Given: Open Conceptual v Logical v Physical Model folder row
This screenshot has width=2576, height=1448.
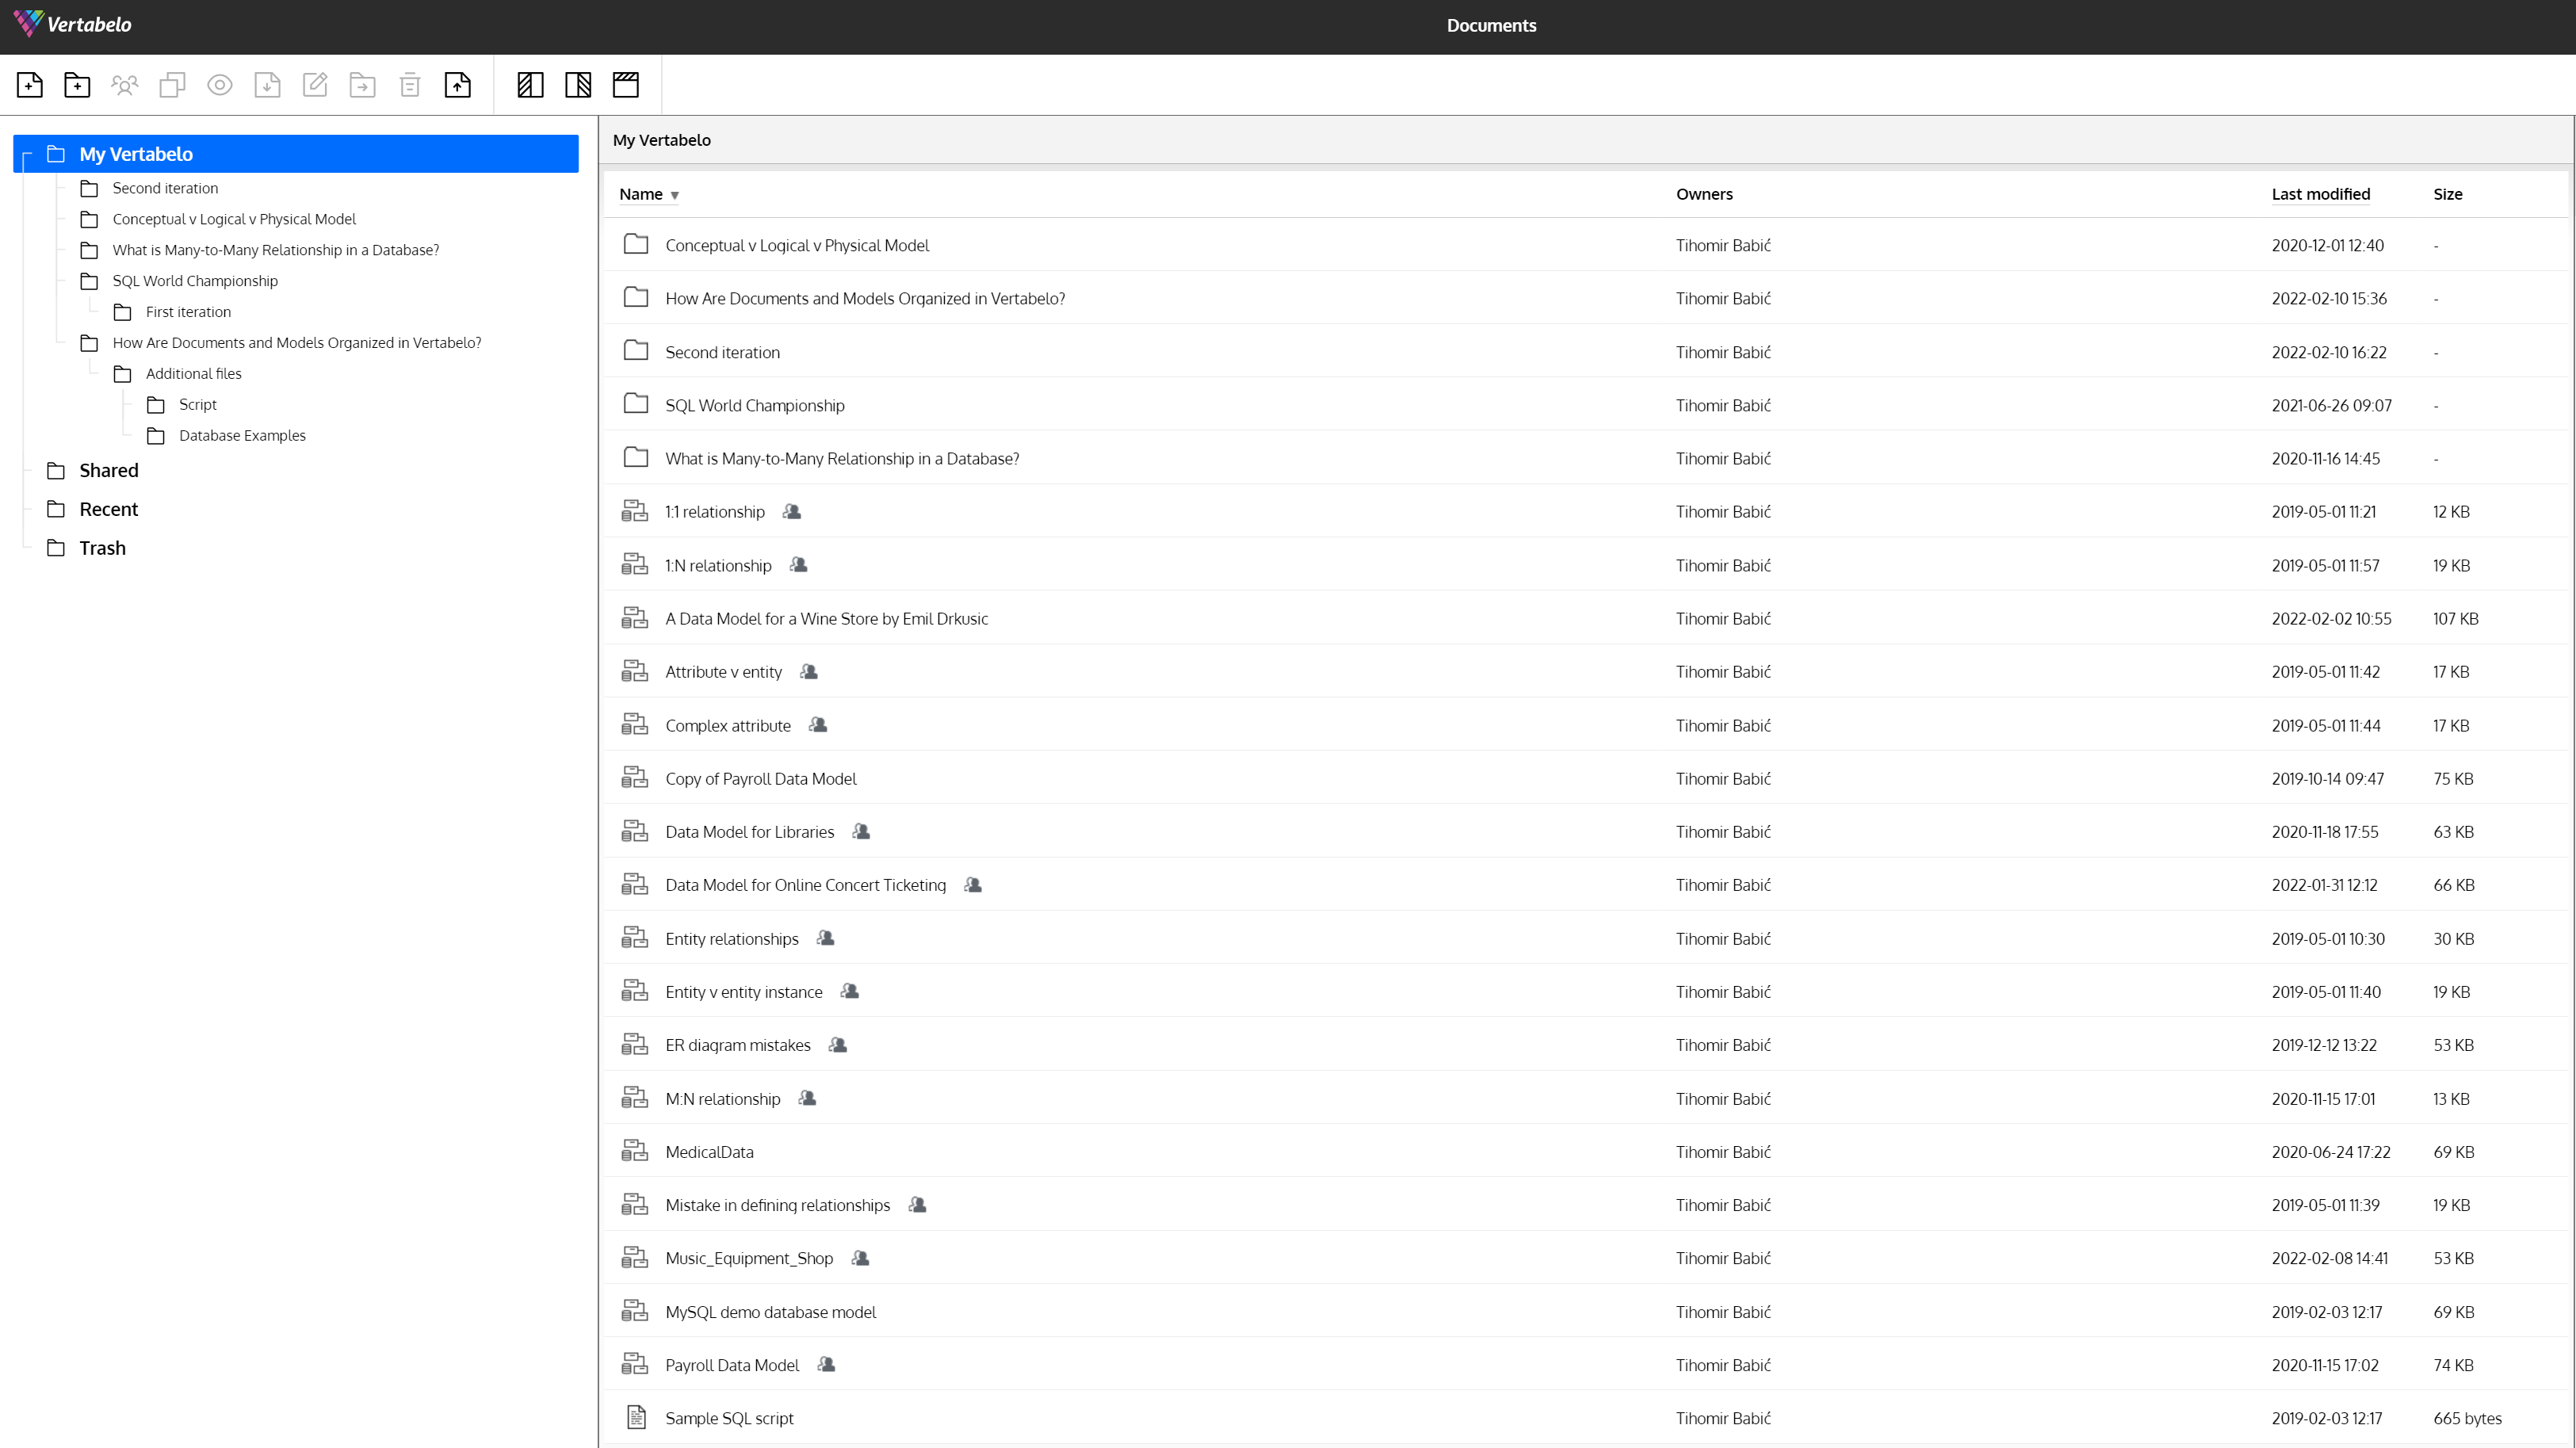Looking at the screenshot, I should click(x=1586, y=245).
